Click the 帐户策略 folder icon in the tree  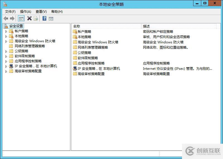click(x=11, y=31)
